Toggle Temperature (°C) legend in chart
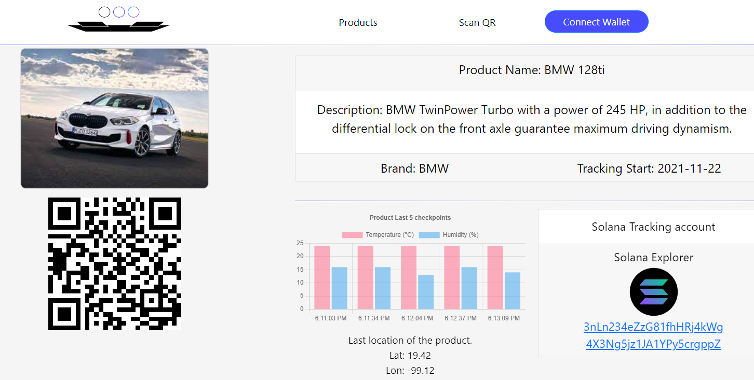This screenshot has width=754, height=380. [378, 235]
